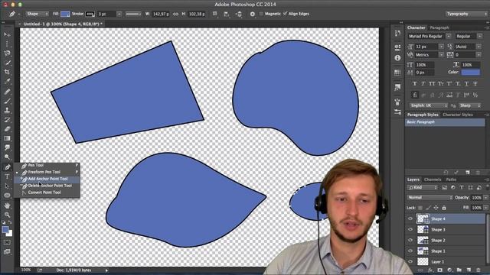
Task: Hide the Shape 2 layer
Action: click(x=410, y=240)
